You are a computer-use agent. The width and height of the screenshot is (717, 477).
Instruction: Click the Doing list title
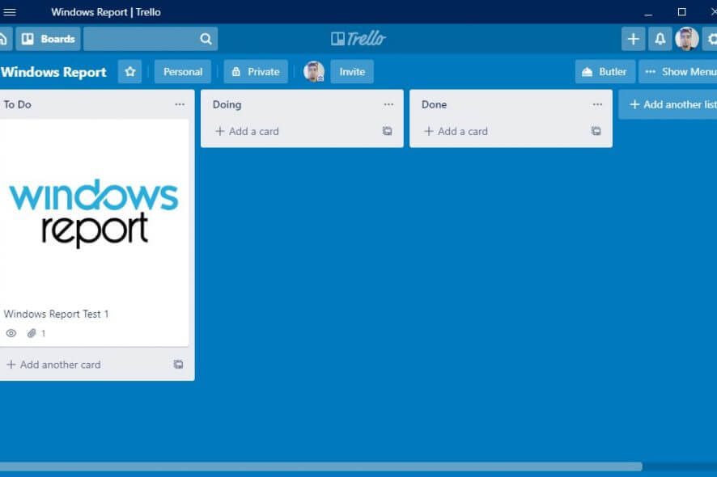pos(227,104)
